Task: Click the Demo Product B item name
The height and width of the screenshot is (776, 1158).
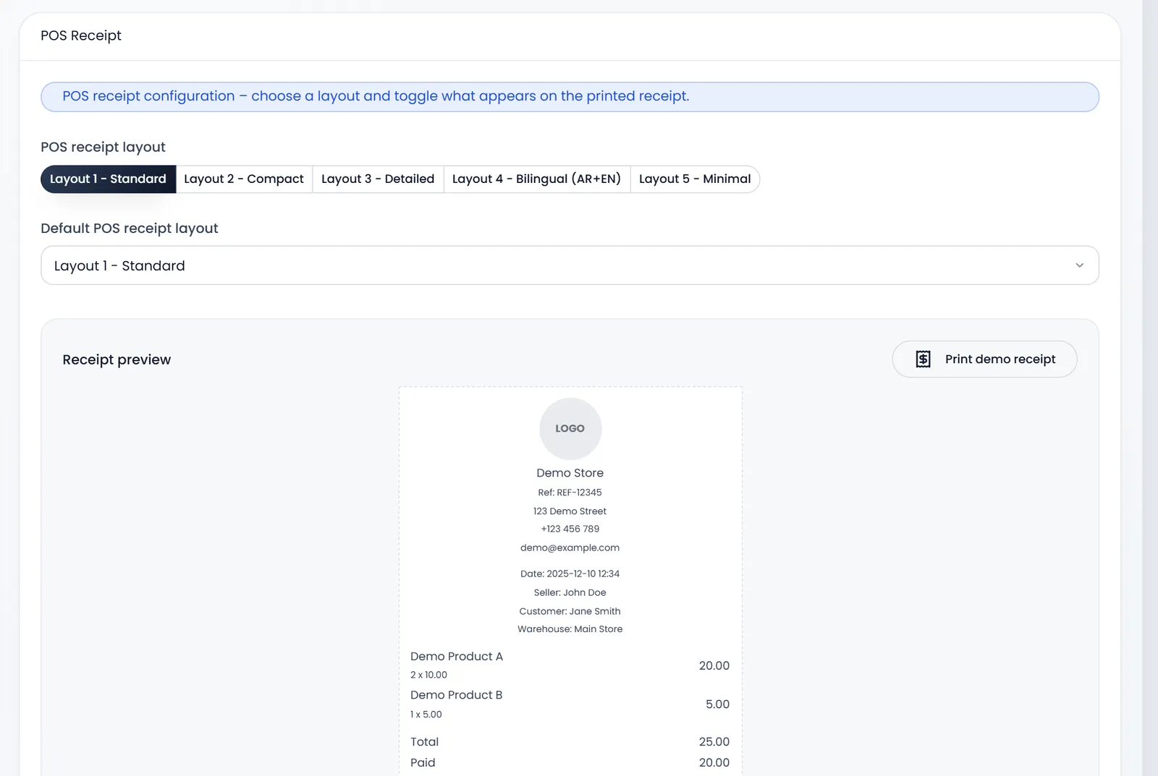Action: (x=457, y=695)
